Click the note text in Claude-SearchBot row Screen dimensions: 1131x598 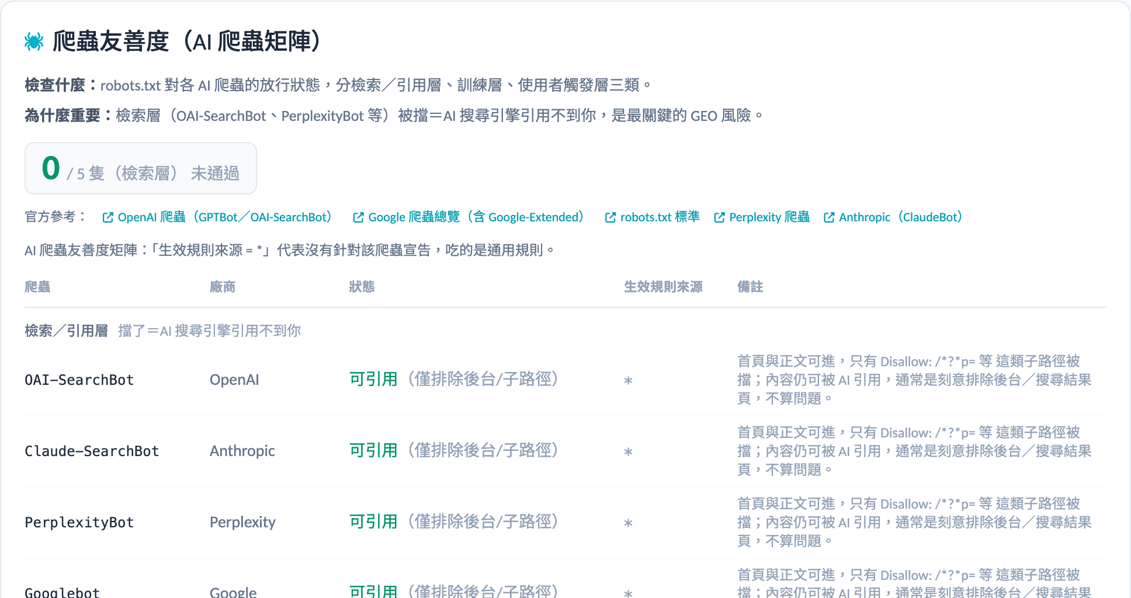[914, 451]
